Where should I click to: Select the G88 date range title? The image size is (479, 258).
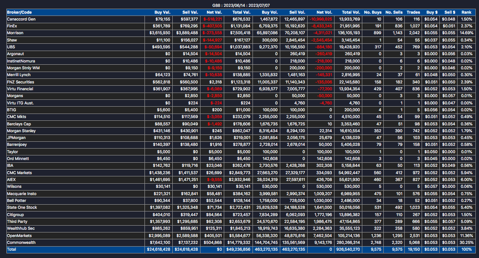(x=241, y=5)
